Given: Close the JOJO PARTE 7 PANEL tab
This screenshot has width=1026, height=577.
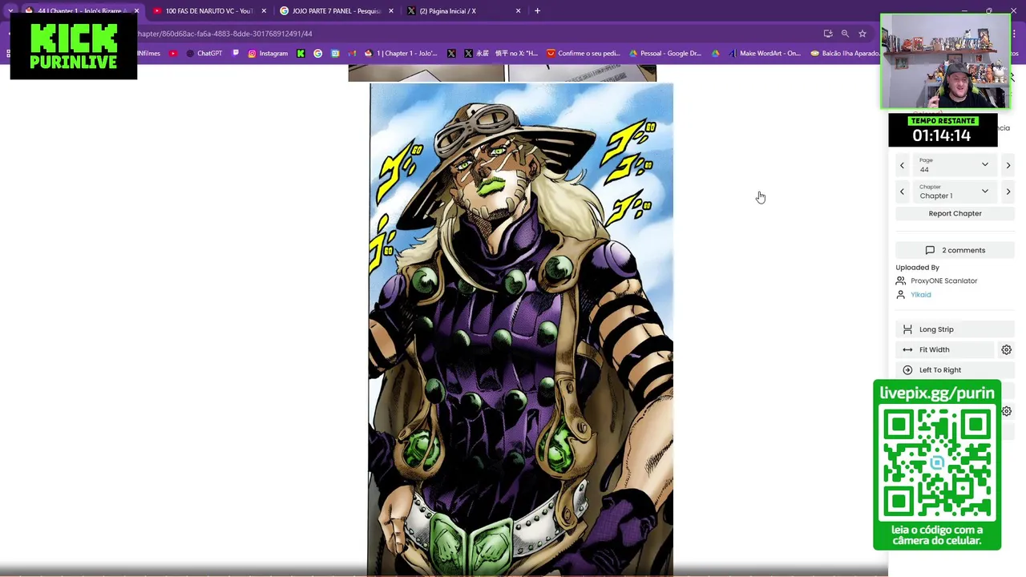Looking at the screenshot, I should pyautogui.click(x=391, y=11).
